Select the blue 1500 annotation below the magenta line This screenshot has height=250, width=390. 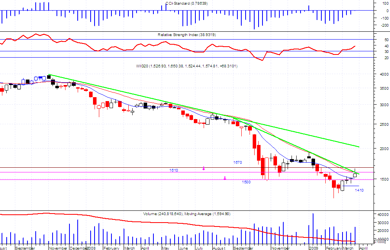246,182
